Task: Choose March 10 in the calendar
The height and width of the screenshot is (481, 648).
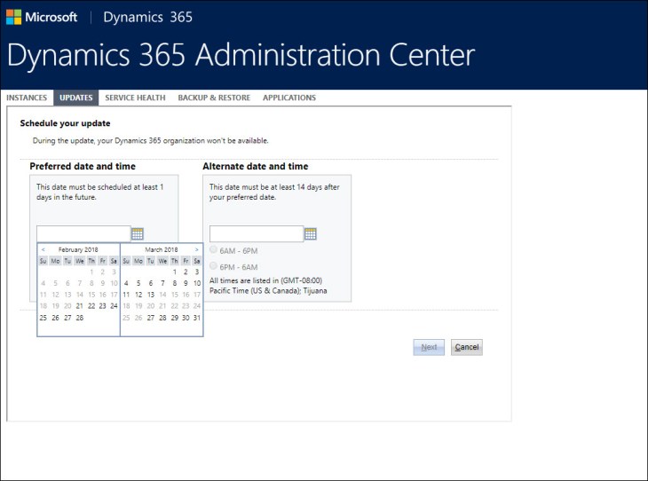Action: [x=197, y=283]
